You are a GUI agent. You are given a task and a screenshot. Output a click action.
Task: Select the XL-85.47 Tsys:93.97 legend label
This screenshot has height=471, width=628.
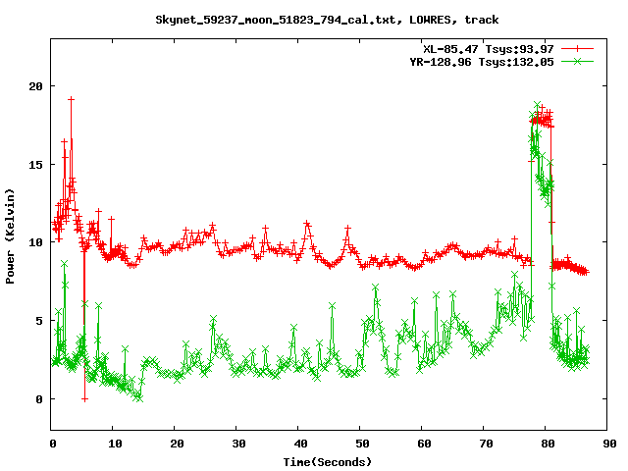(489, 49)
